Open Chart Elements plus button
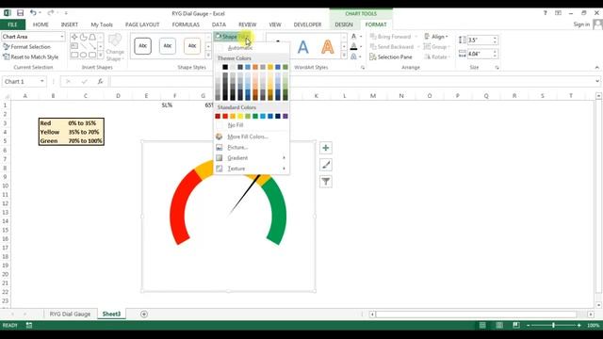 click(x=326, y=148)
